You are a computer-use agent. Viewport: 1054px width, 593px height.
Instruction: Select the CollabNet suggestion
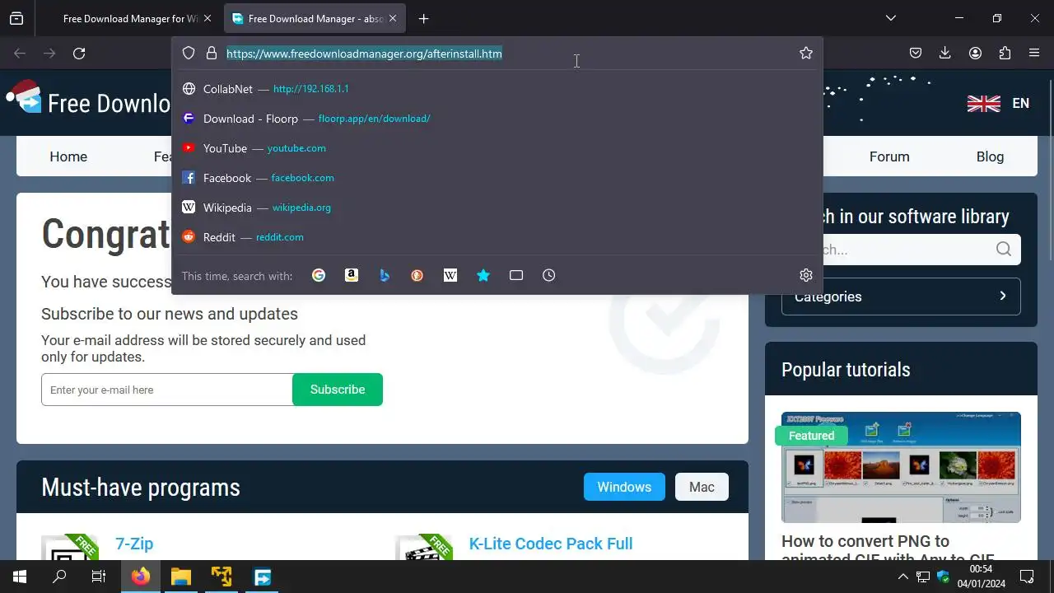click(x=497, y=89)
